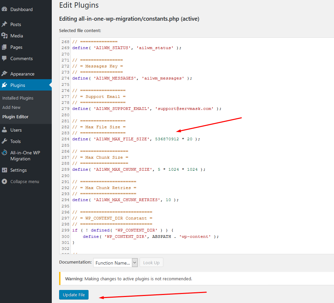Click the Plugins menu label
This screenshot has width=334, height=303.
(18, 85)
